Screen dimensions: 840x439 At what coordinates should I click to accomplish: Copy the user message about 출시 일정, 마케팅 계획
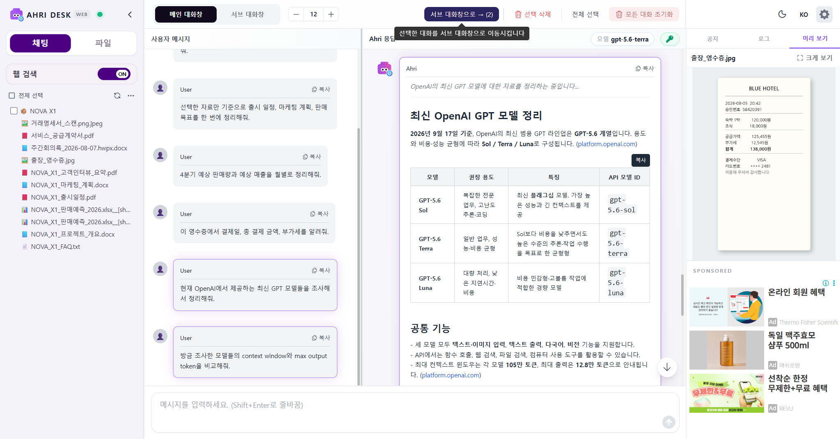pos(321,90)
